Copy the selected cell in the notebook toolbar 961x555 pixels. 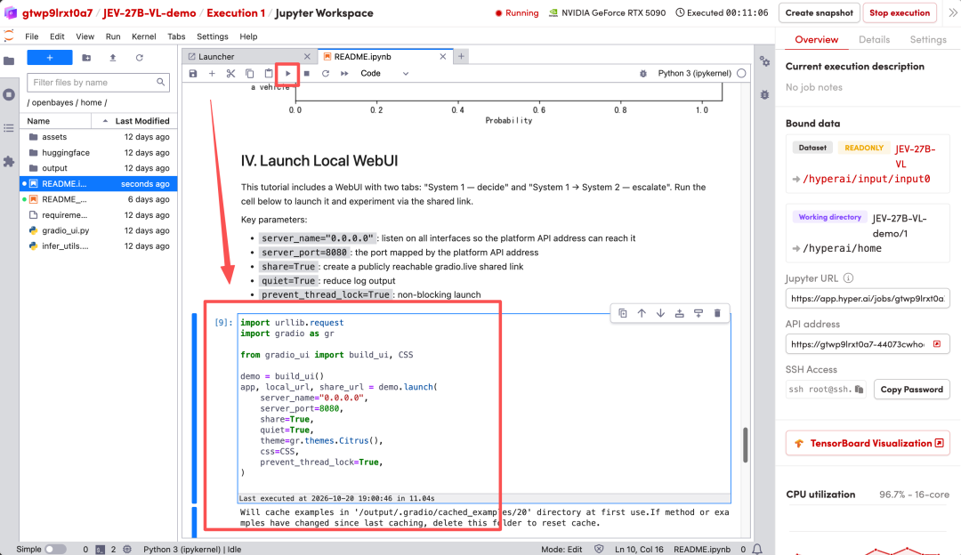pyautogui.click(x=249, y=74)
